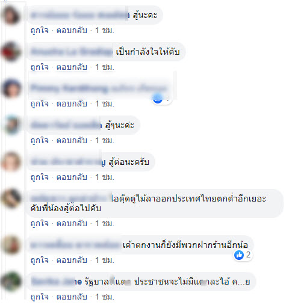The height and width of the screenshot is (305, 292).
Task: Like the สู้ต่อนะครับ comment
Action: [40, 177]
